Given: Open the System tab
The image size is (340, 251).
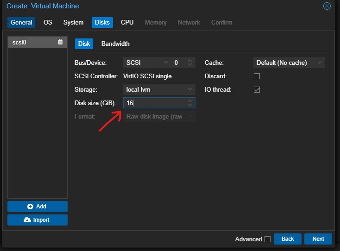Looking at the screenshot, I should coord(73,22).
